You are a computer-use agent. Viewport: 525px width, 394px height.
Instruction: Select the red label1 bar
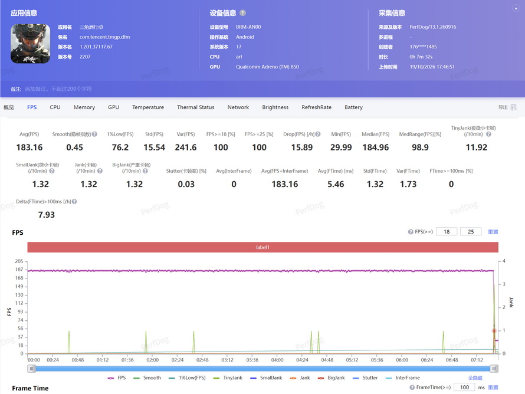263,247
